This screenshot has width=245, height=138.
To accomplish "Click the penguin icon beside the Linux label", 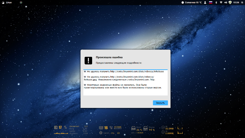I will point(3,2).
